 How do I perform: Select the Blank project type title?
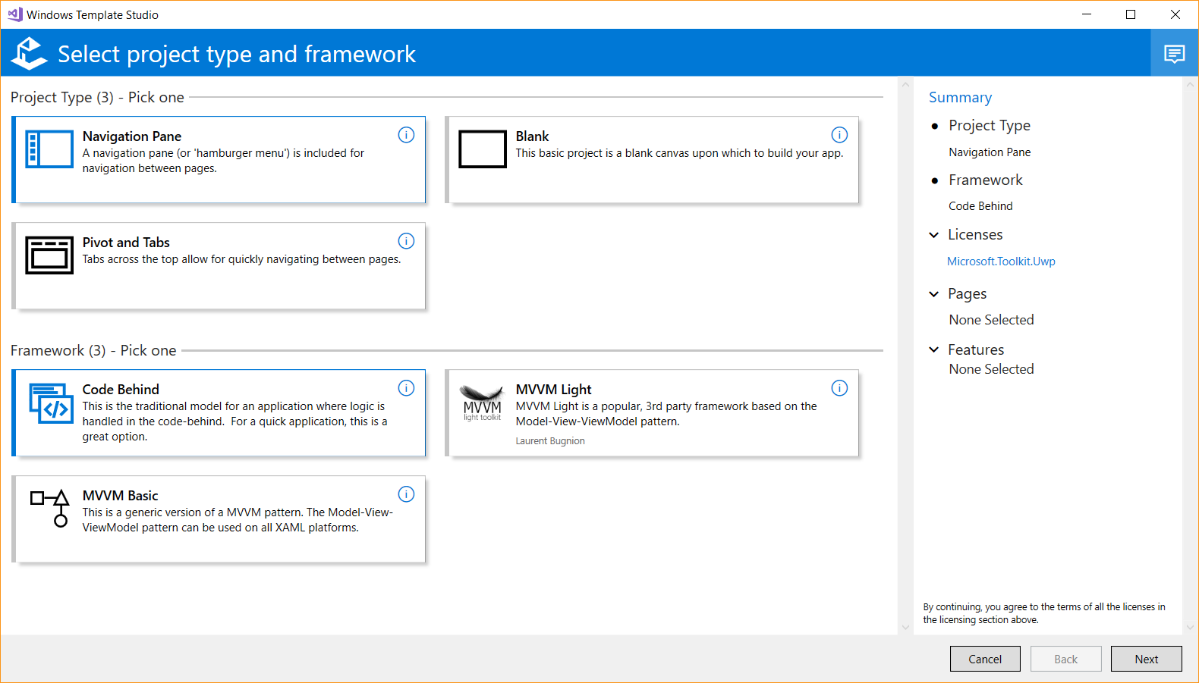click(x=532, y=136)
